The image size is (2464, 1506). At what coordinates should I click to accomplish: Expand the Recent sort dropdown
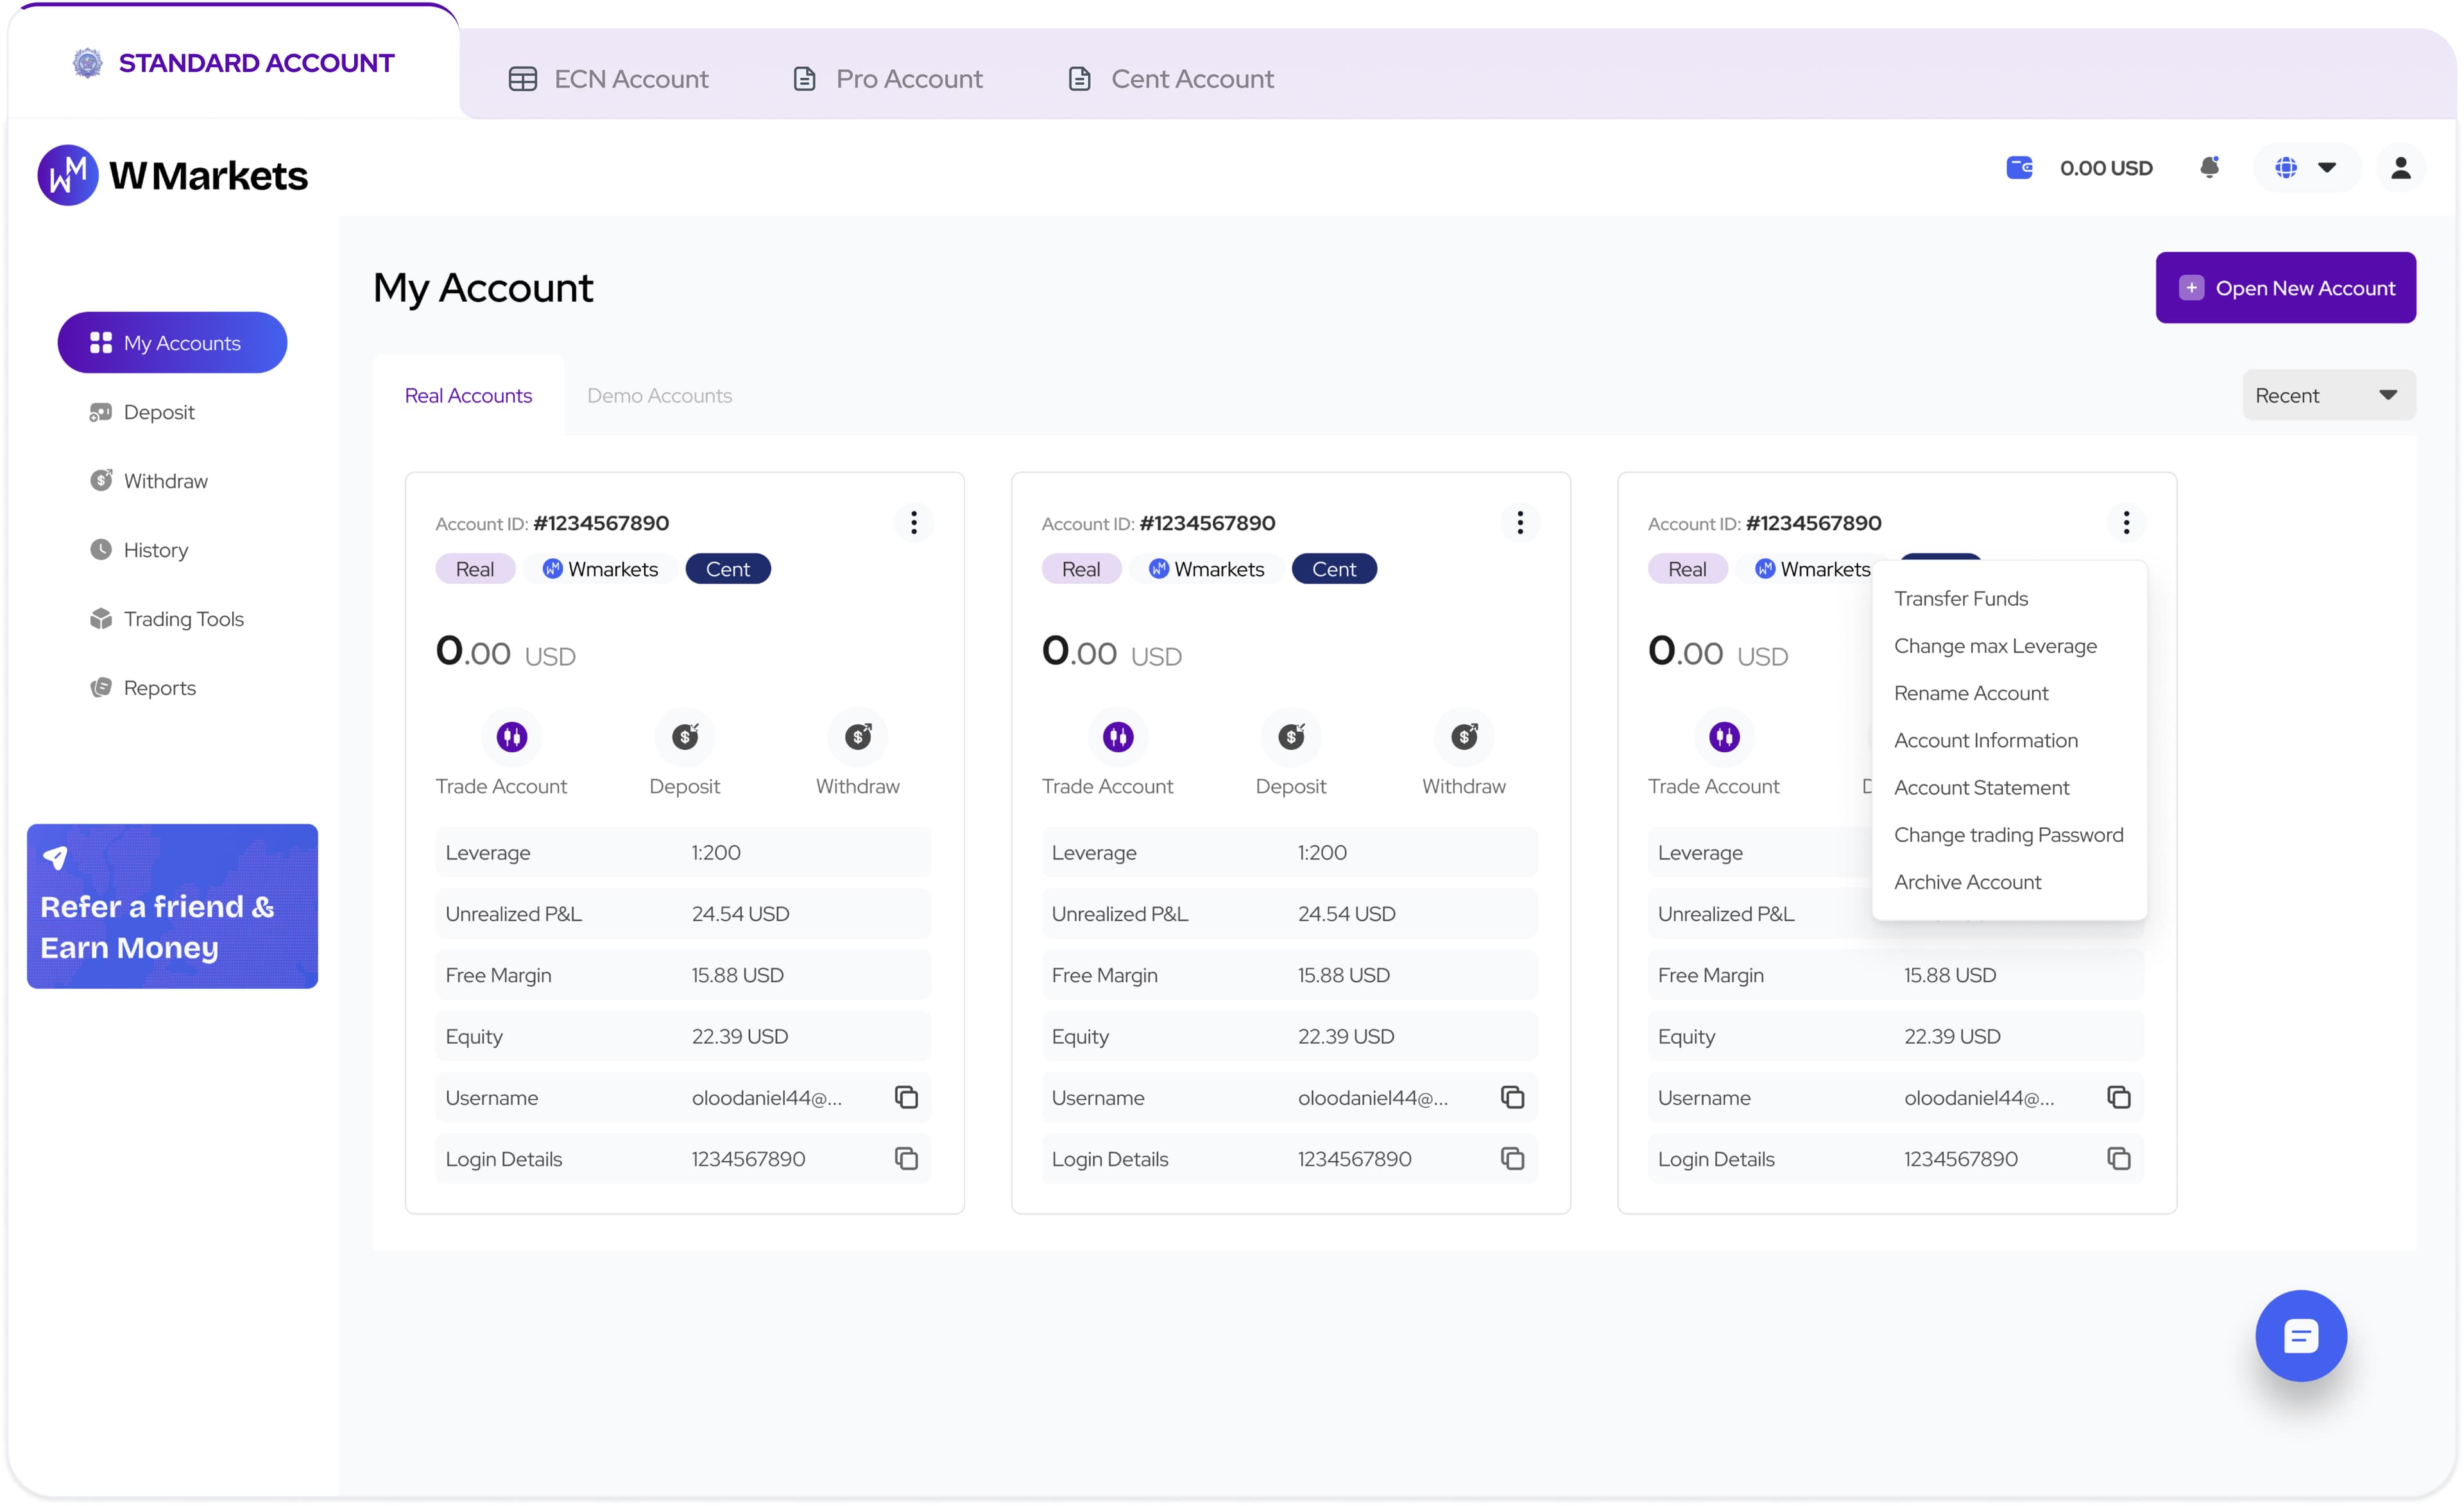pos(2327,394)
